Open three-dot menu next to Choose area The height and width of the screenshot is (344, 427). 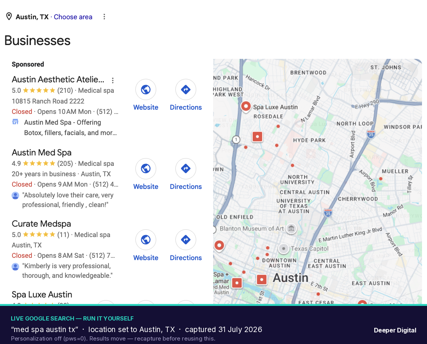pos(104,17)
